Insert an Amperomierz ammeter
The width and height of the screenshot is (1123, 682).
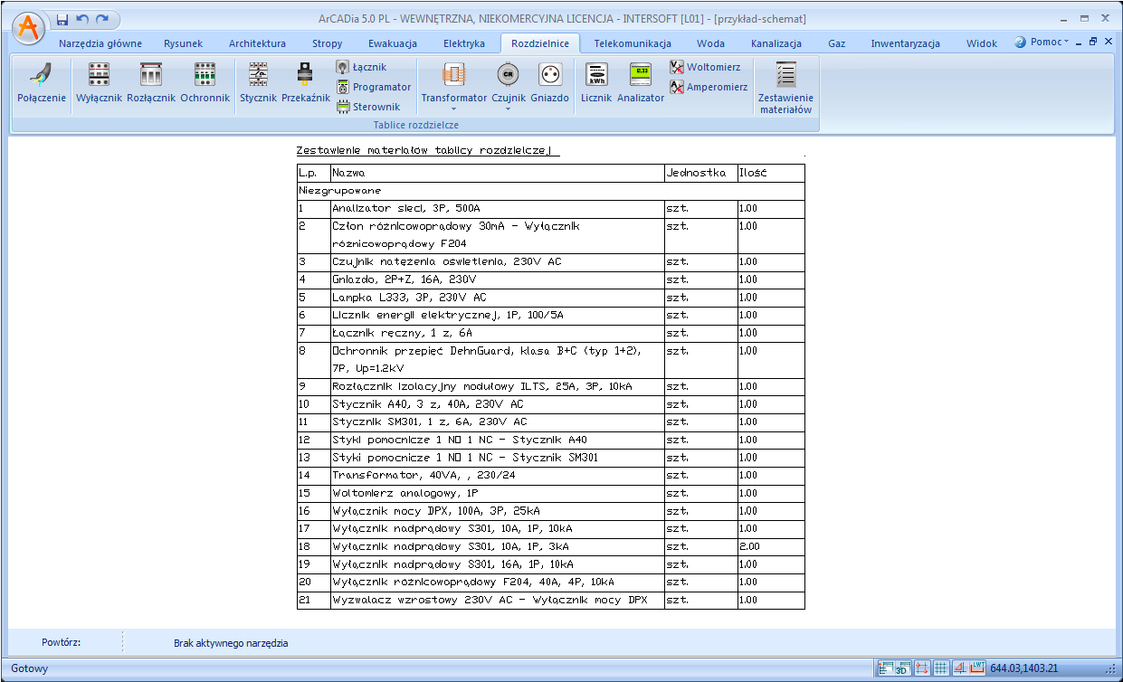[x=709, y=87]
